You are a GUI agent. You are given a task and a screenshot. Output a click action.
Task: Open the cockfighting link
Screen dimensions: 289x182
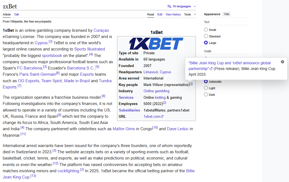pyautogui.click(x=68, y=171)
